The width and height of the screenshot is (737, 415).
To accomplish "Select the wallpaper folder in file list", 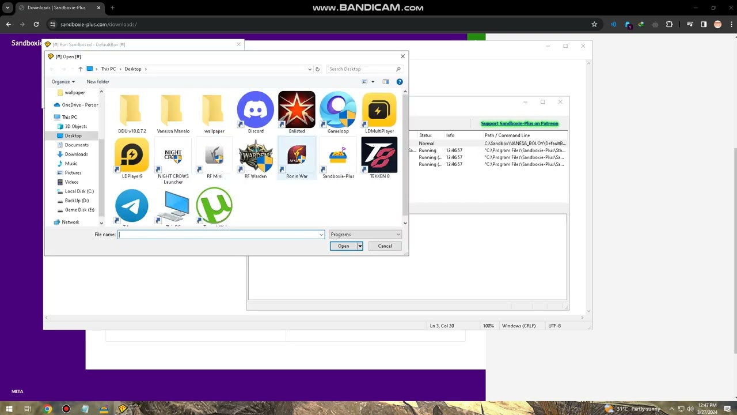I will point(214,112).
